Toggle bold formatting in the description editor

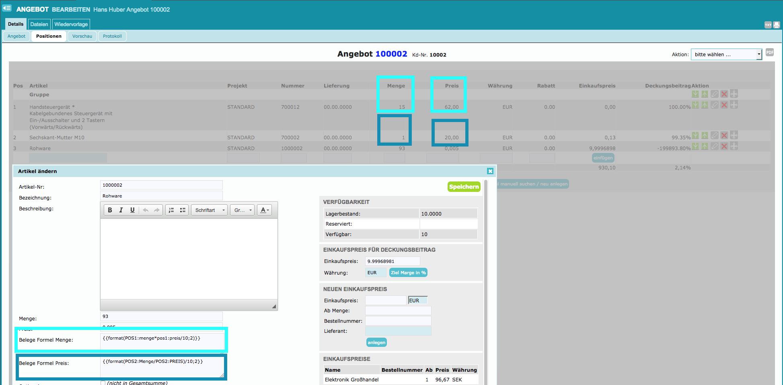pyautogui.click(x=110, y=210)
